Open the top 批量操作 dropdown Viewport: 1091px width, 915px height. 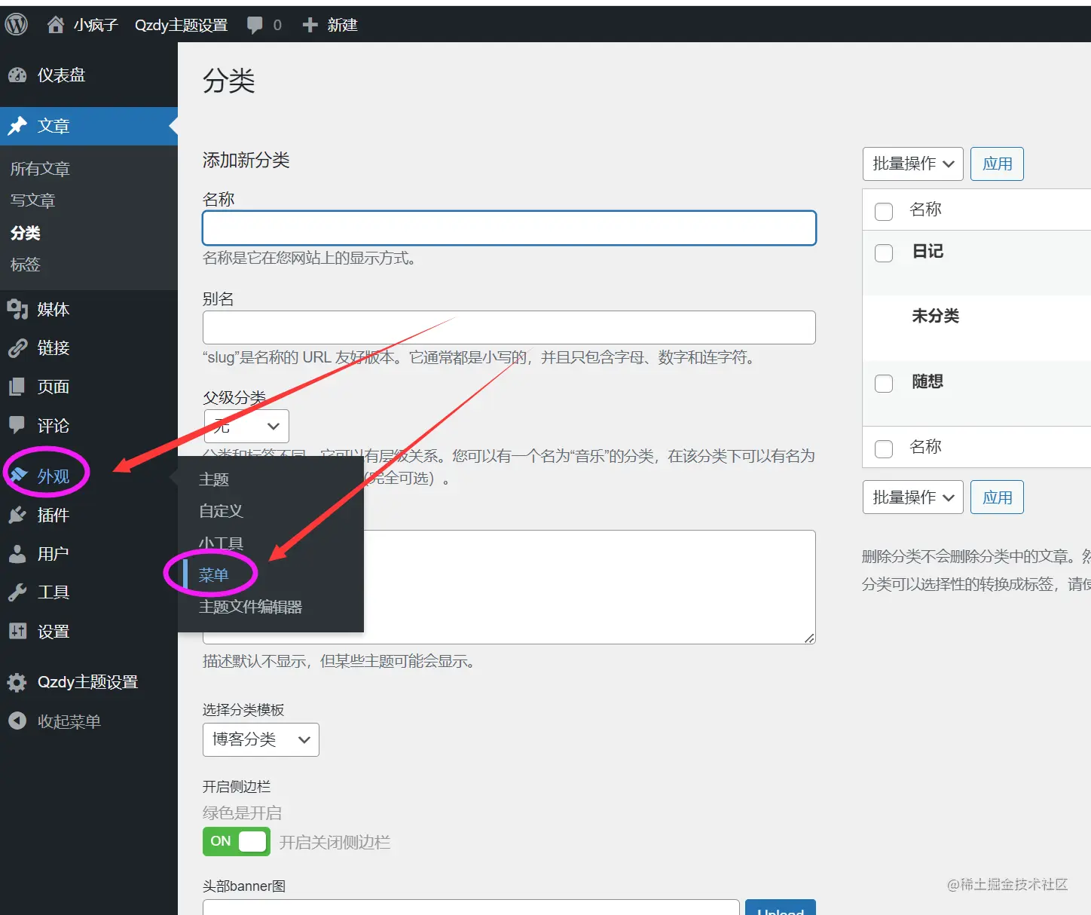click(x=912, y=164)
